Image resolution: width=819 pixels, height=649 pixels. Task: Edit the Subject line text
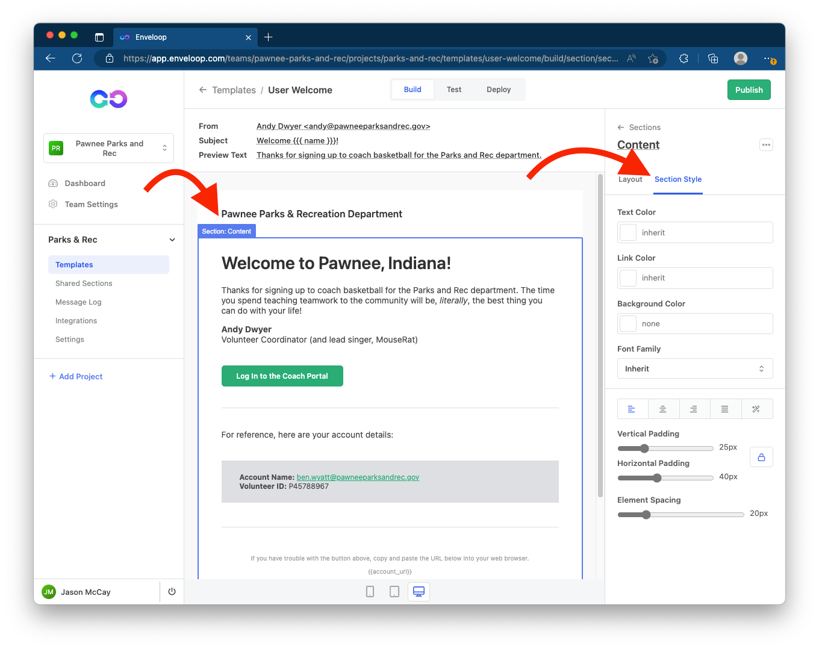coord(297,140)
